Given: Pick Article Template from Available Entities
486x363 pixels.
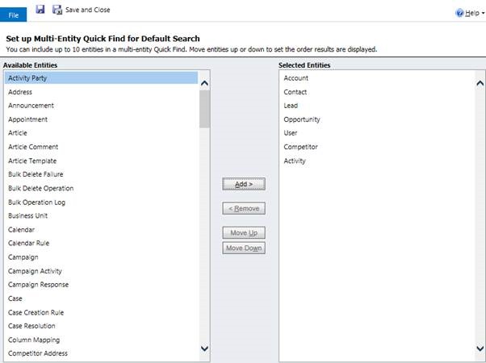Looking at the screenshot, I should pyautogui.click(x=33, y=161).
